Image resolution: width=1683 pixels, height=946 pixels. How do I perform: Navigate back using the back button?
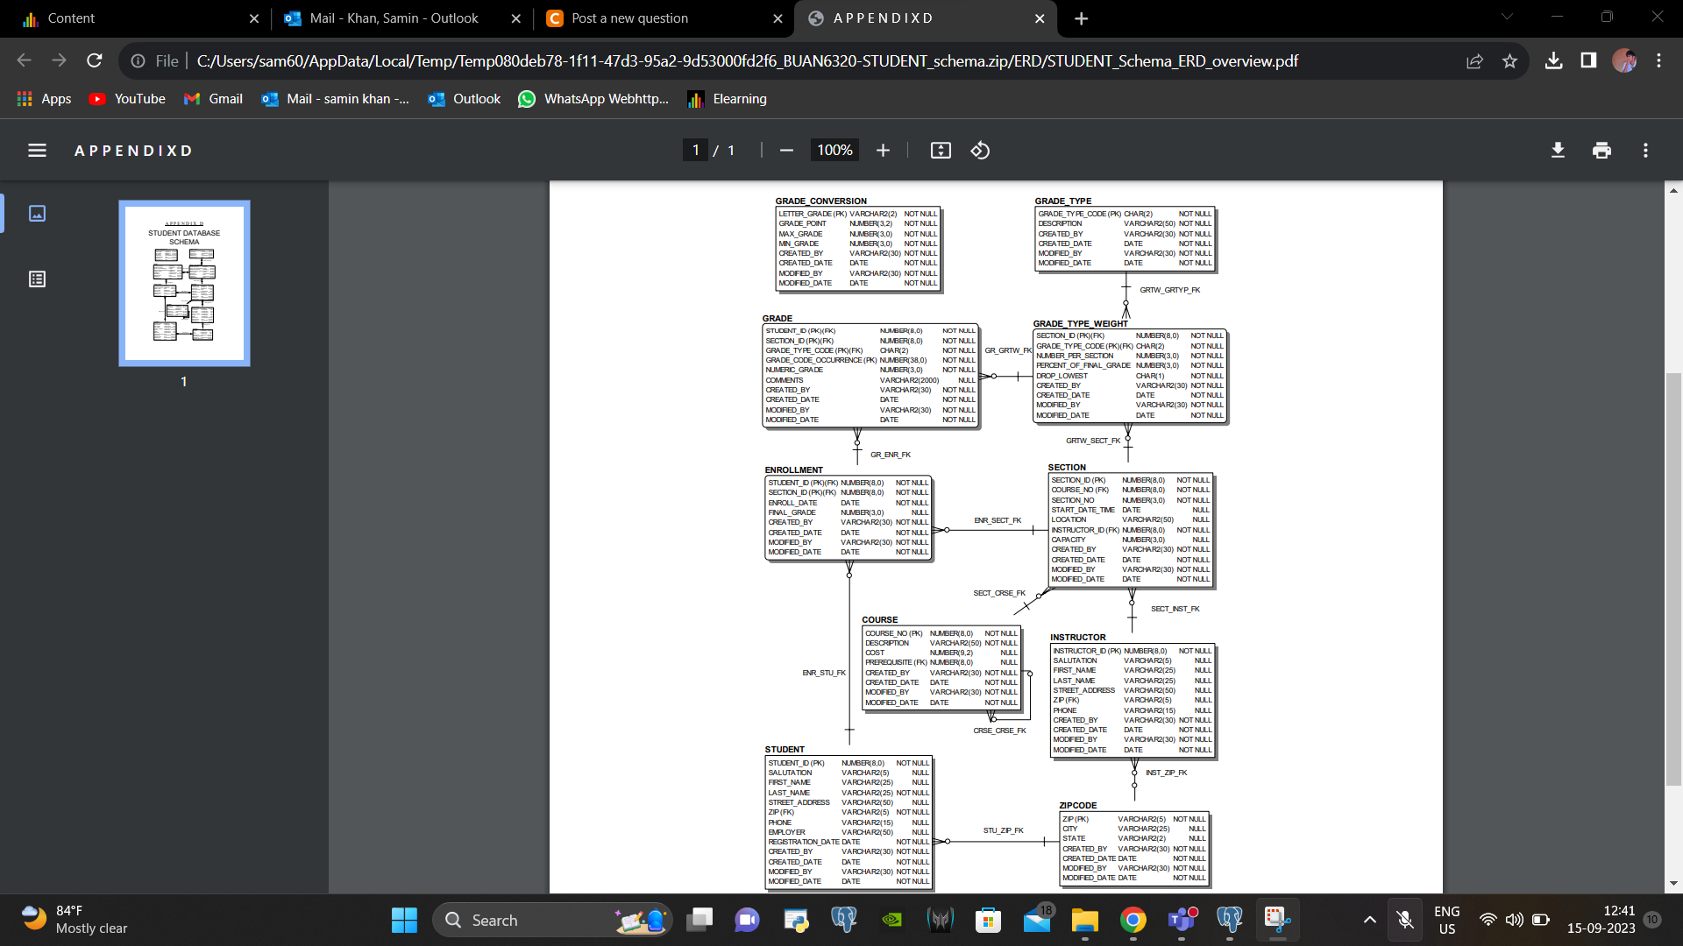(x=24, y=60)
